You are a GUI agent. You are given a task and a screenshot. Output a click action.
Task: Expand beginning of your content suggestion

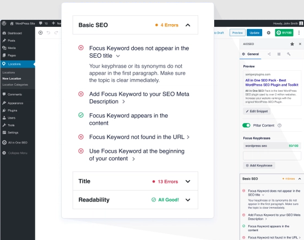coord(133,159)
